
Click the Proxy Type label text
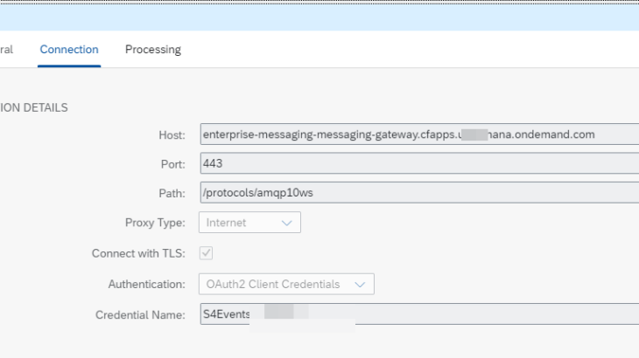pos(155,223)
